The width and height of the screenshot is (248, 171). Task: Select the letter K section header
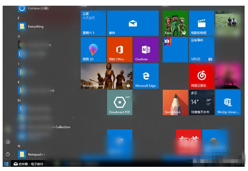(19, 82)
